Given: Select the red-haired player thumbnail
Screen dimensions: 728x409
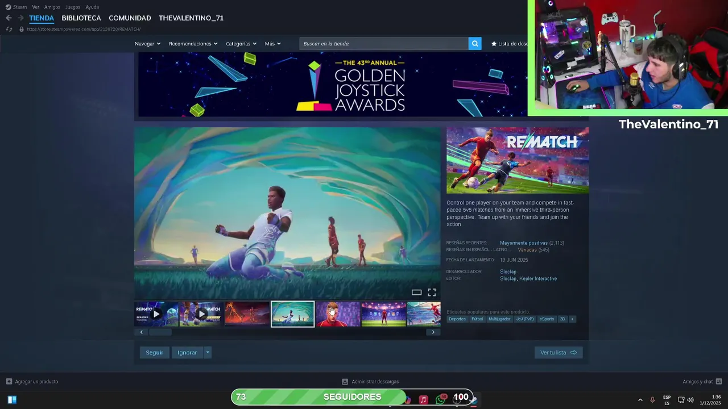Looking at the screenshot, I should pos(338,314).
